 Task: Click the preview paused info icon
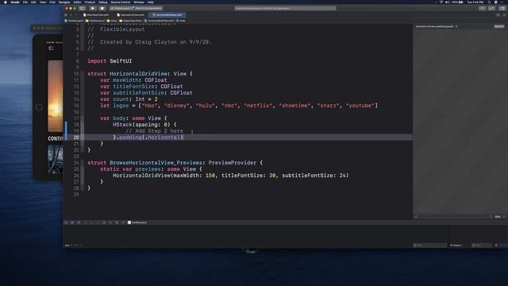(456, 26)
